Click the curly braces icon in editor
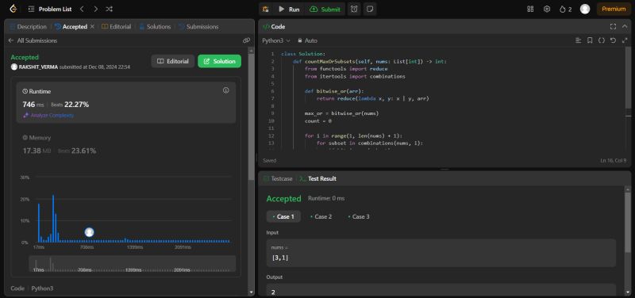The height and width of the screenshot is (298, 635). (x=602, y=40)
